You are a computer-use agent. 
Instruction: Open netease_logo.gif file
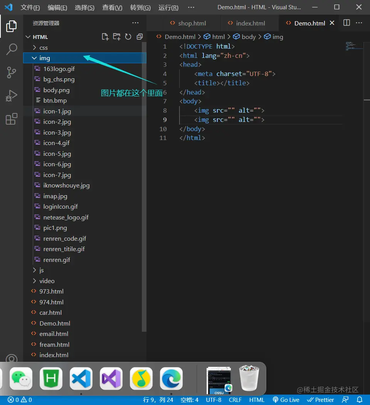tap(66, 217)
